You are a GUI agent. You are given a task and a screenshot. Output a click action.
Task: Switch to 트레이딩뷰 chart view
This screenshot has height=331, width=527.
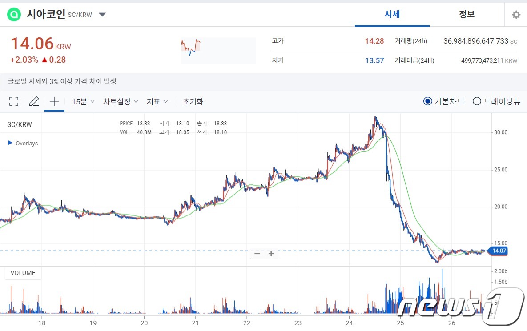[x=477, y=101]
